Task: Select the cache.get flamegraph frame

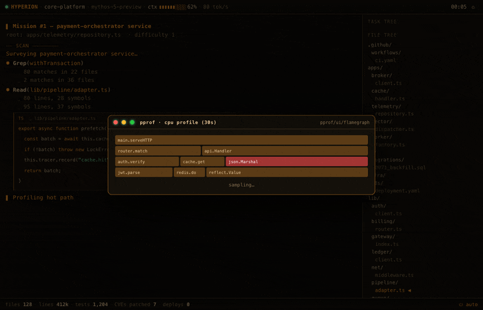Action: pyautogui.click(x=202, y=161)
